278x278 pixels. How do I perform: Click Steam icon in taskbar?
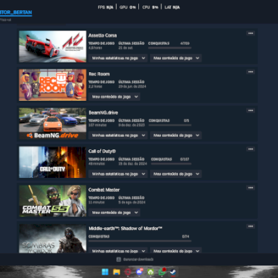click(173, 272)
